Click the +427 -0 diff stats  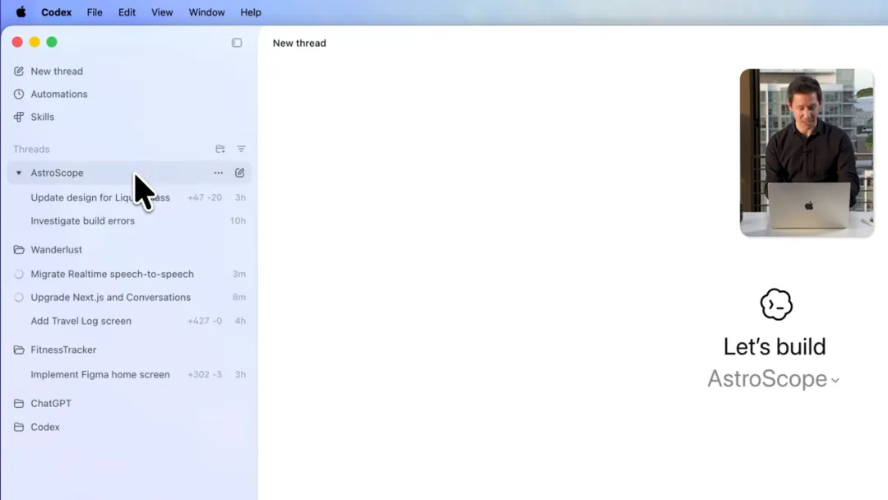click(205, 321)
